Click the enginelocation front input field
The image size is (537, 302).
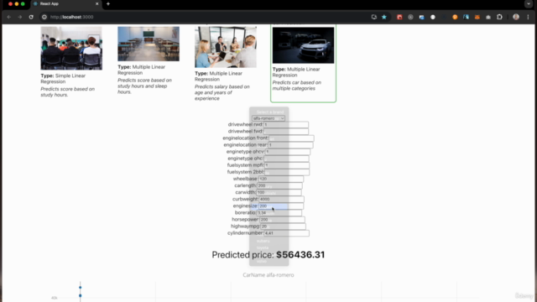291,138
